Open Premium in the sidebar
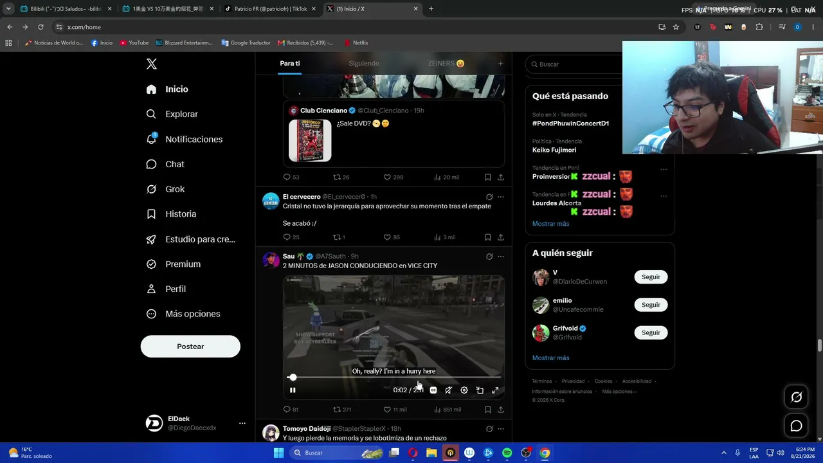This screenshot has height=463, width=823. tap(174, 264)
